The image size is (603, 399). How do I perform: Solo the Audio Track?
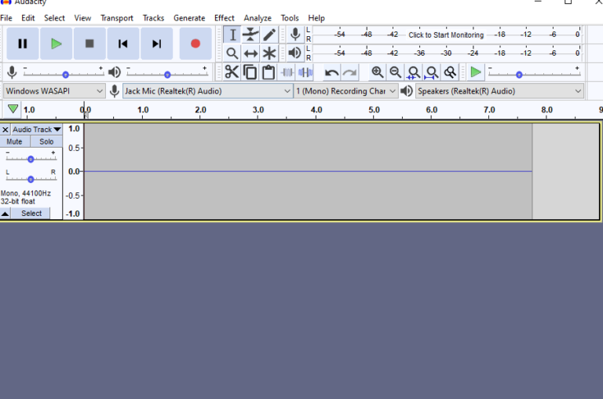(46, 141)
